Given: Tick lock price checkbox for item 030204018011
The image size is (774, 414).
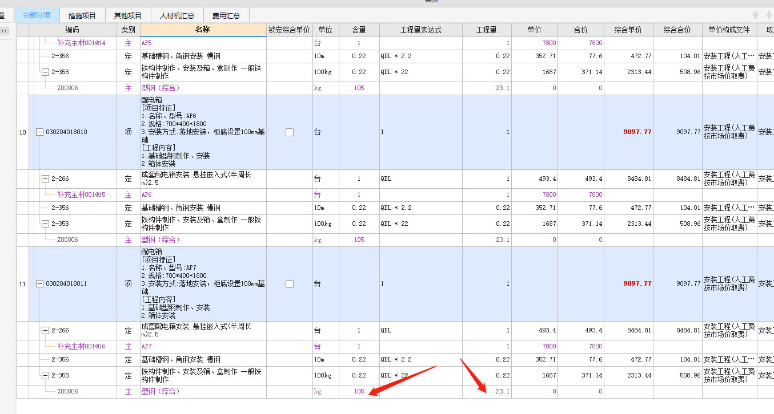Looking at the screenshot, I should (x=290, y=284).
